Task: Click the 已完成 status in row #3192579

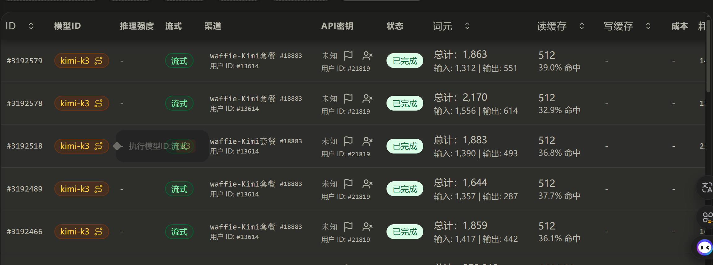Action: pos(405,61)
